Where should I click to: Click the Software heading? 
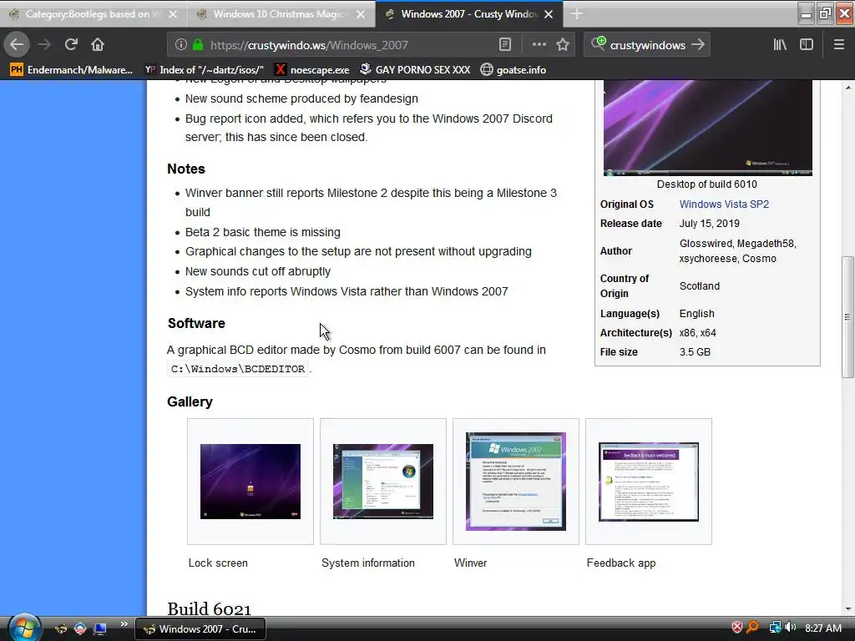(x=196, y=323)
